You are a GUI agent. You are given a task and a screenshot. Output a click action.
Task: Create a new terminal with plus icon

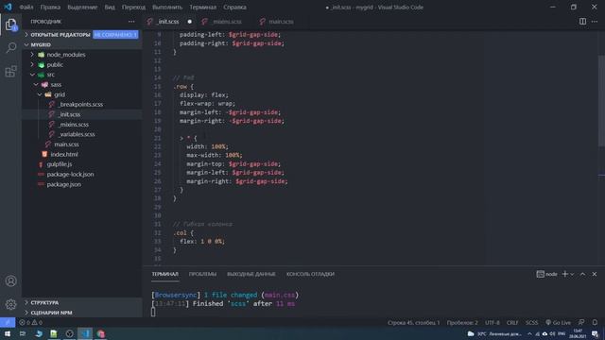coord(565,274)
